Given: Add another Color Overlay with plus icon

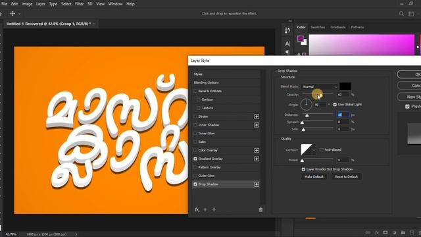Looking at the screenshot, I should (257, 150).
